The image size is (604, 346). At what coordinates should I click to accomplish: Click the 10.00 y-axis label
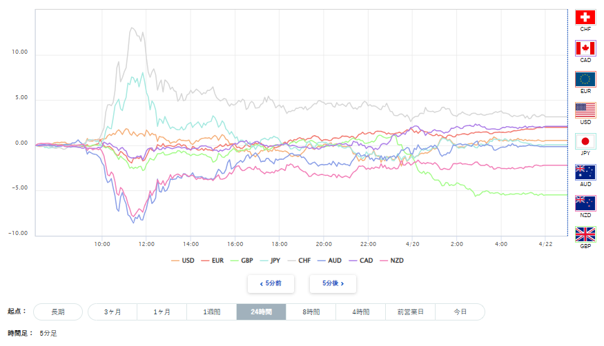pyautogui.click(x=19, y=52)
